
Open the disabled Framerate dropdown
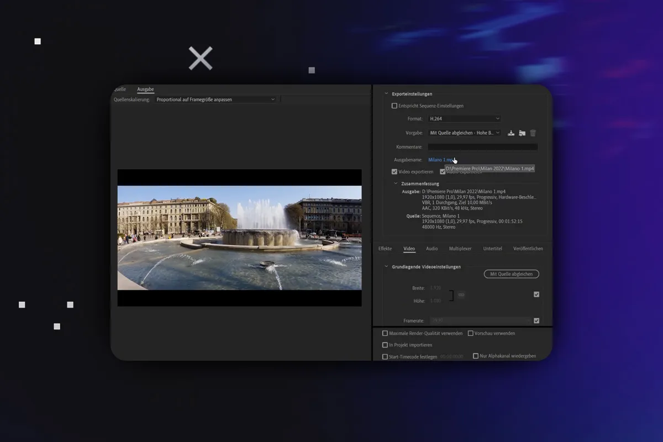[480, 320]
